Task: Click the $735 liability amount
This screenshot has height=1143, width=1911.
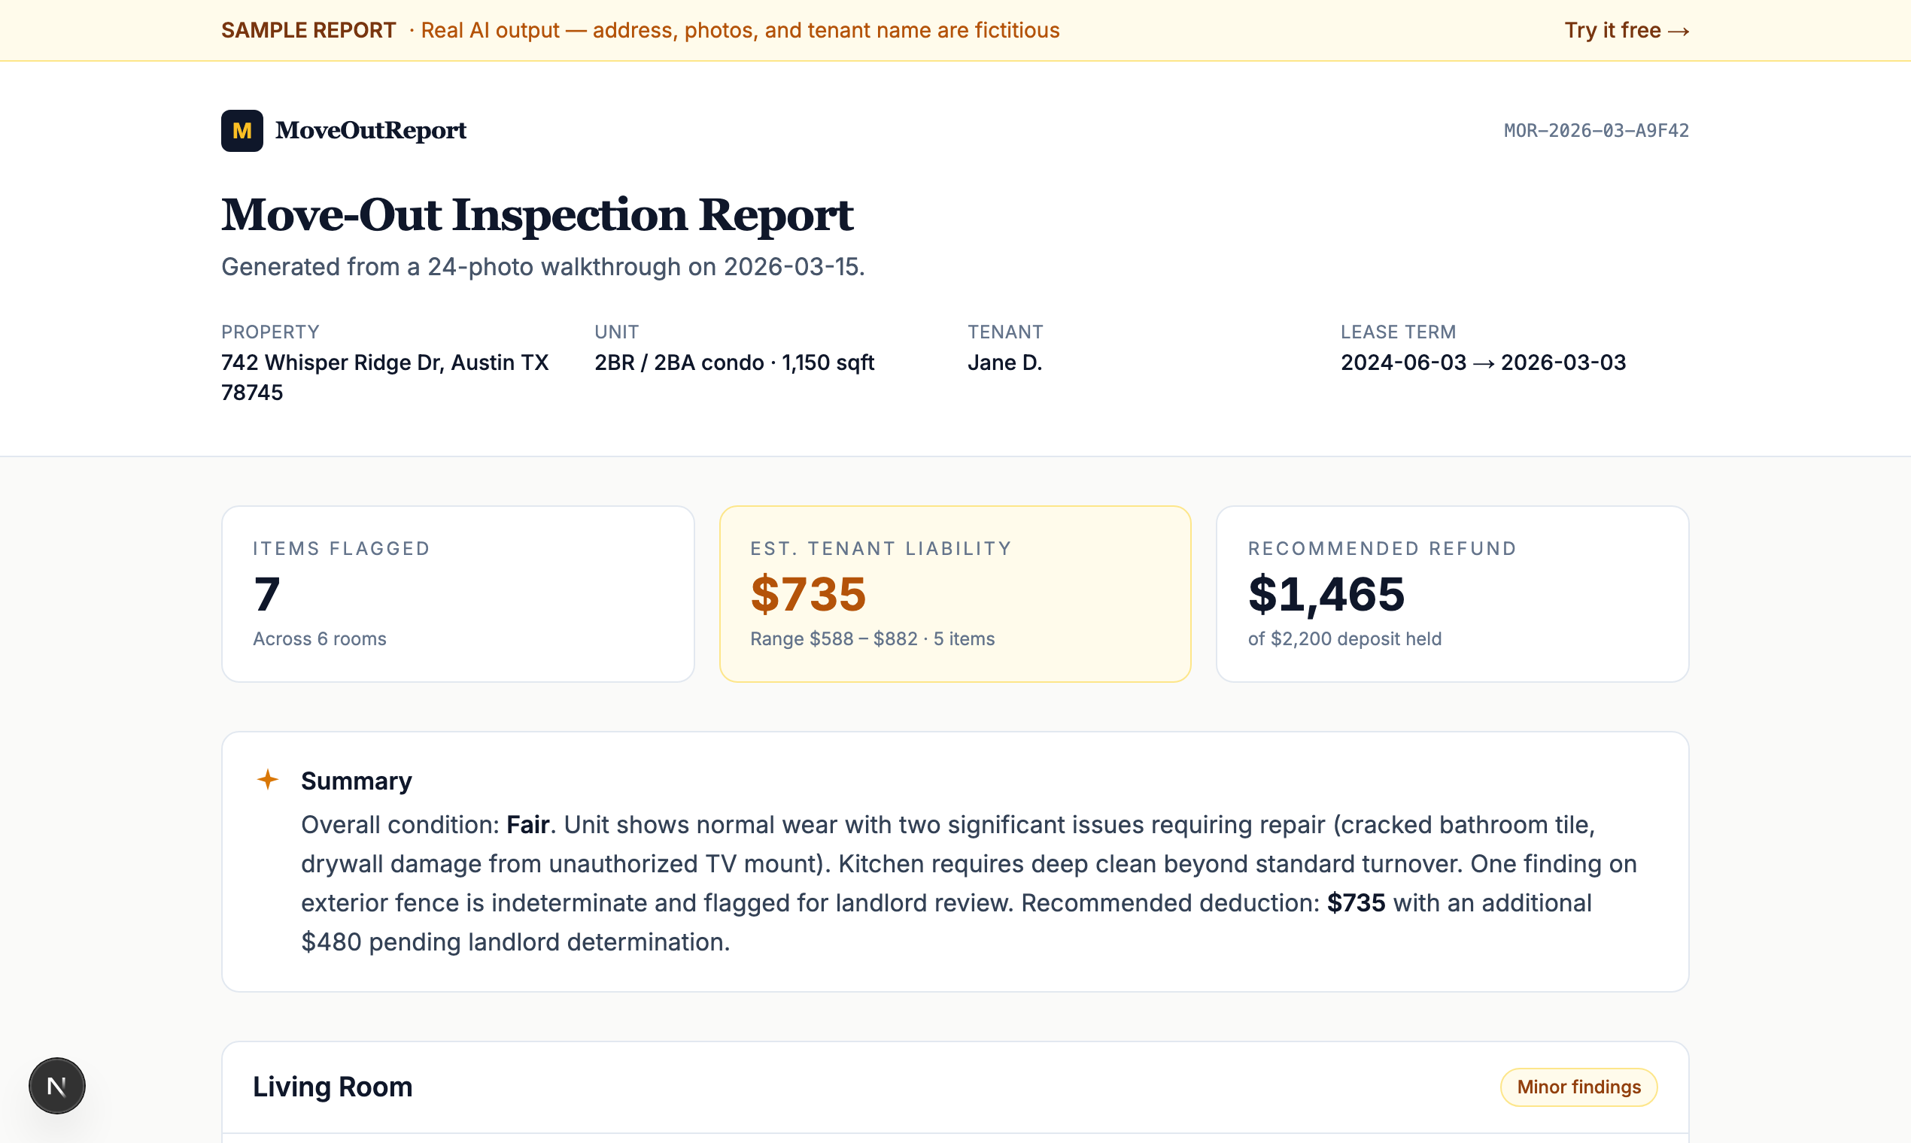Action: [x=808, y=595]
